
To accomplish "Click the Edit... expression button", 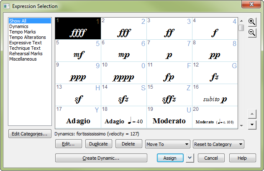I will point(69,144).
